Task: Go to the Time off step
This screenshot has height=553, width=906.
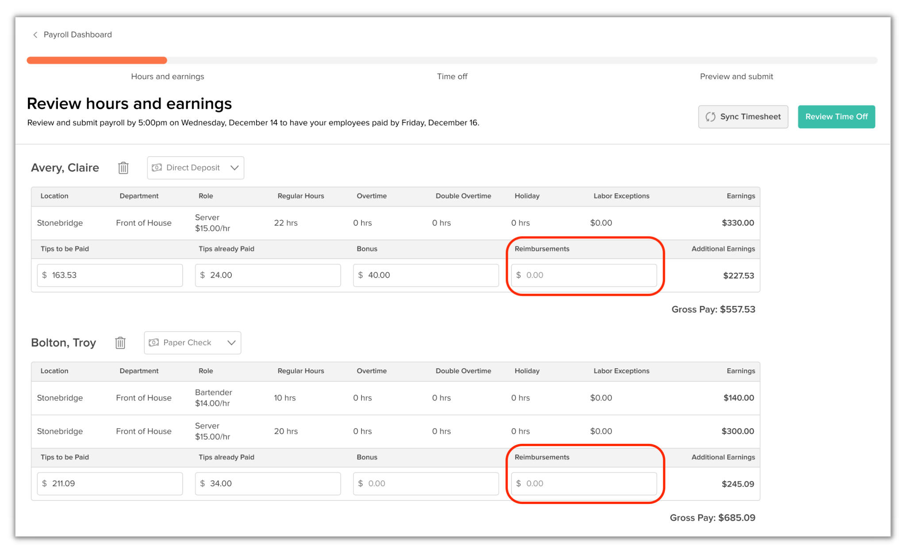Action: coord(452,76)
